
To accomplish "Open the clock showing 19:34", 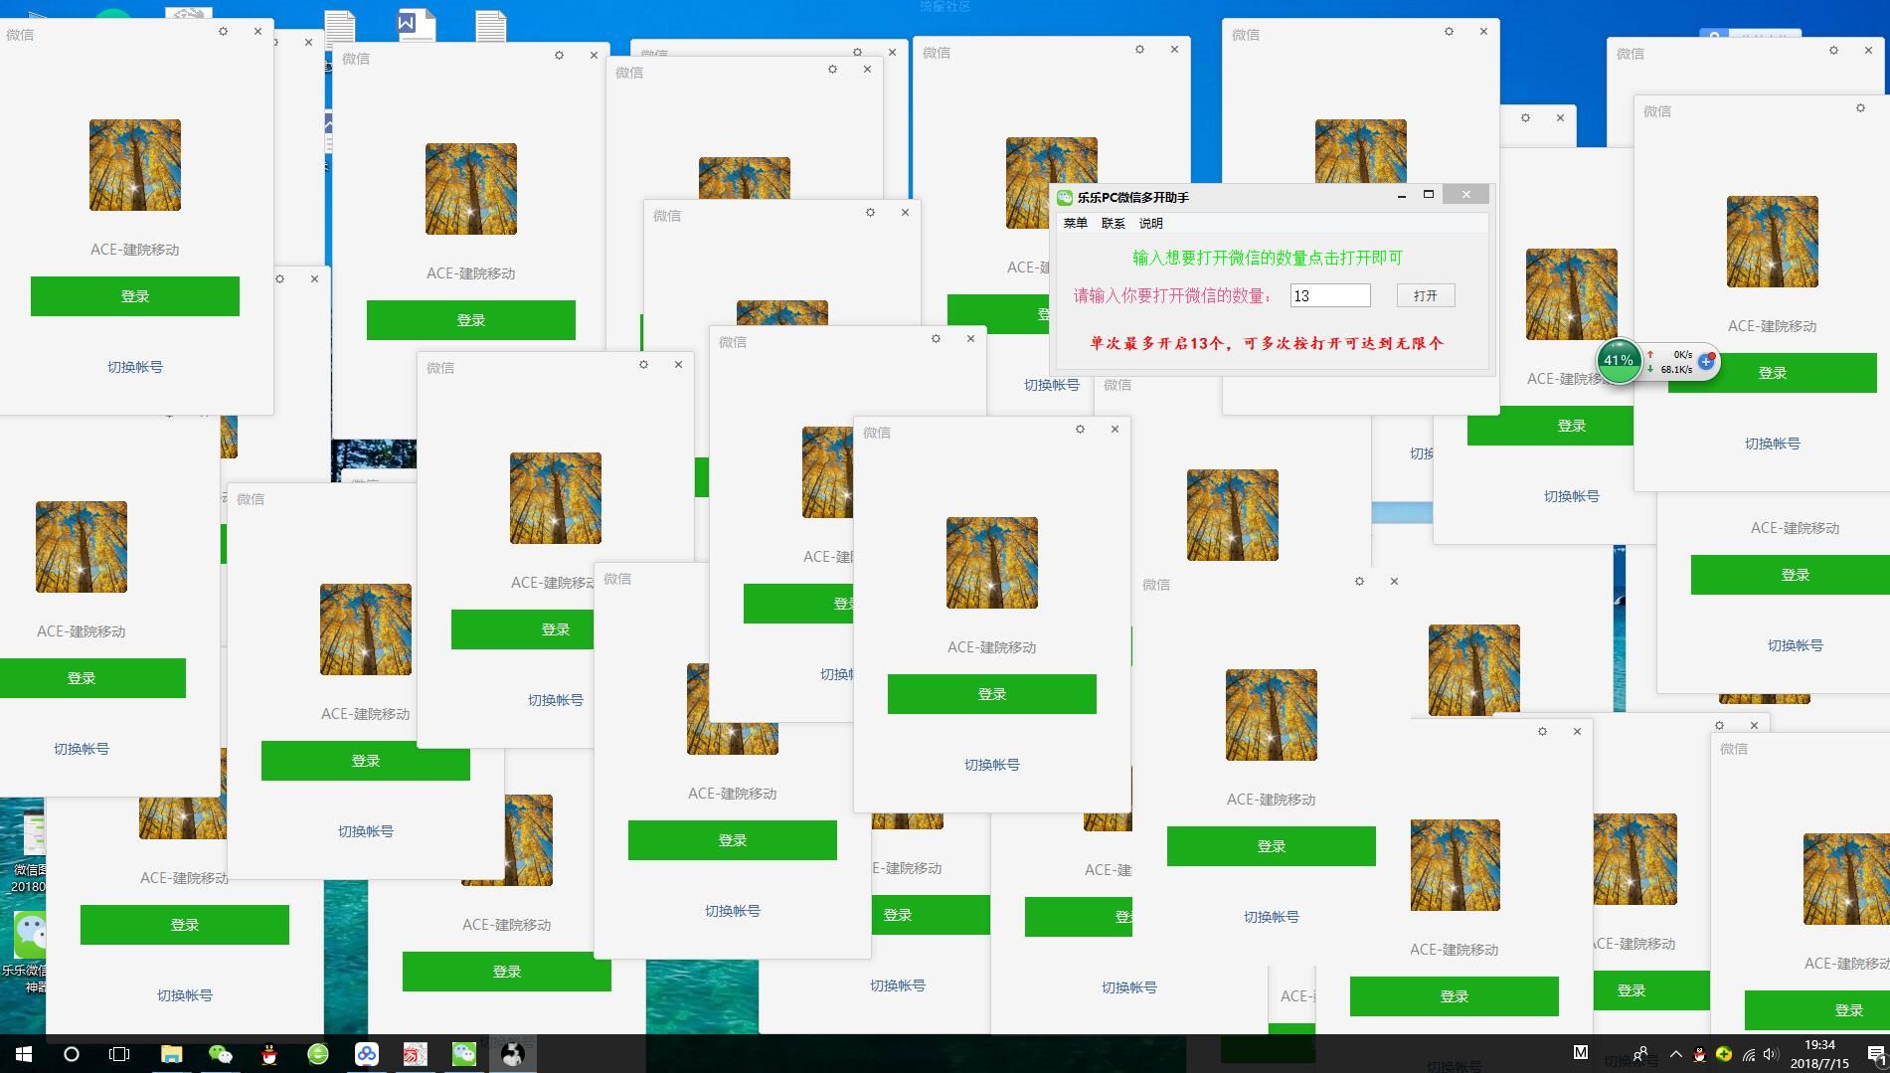I will coord(1819,1054).
